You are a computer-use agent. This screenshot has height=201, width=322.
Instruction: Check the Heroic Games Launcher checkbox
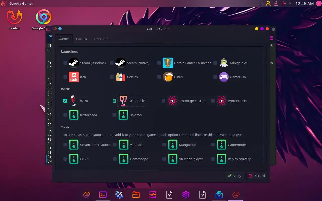pos(159,63)
